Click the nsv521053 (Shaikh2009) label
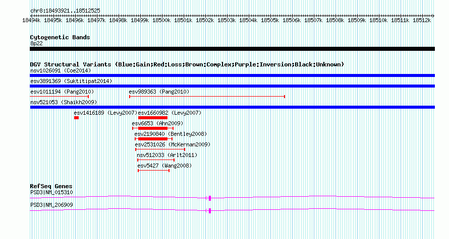The height and width of the screenshot is (239, 449). pyautogui.click(x=63, y=102)
